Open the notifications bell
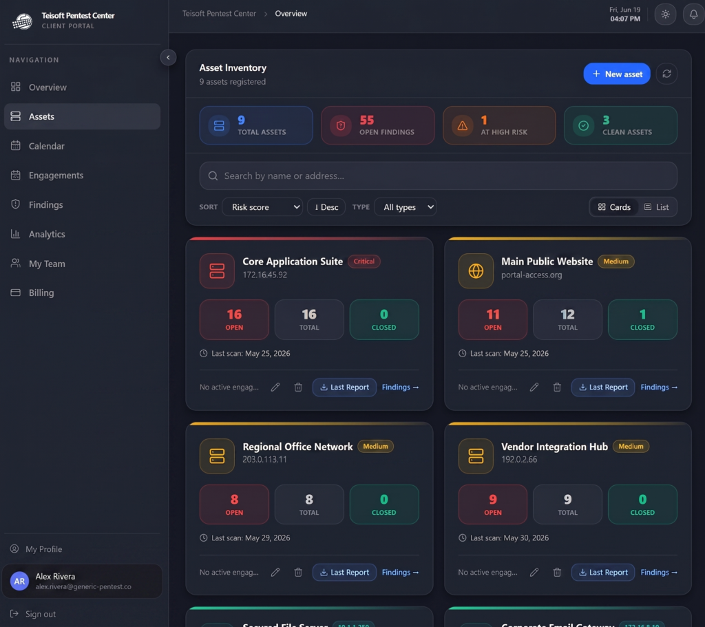 click(694, 14)
